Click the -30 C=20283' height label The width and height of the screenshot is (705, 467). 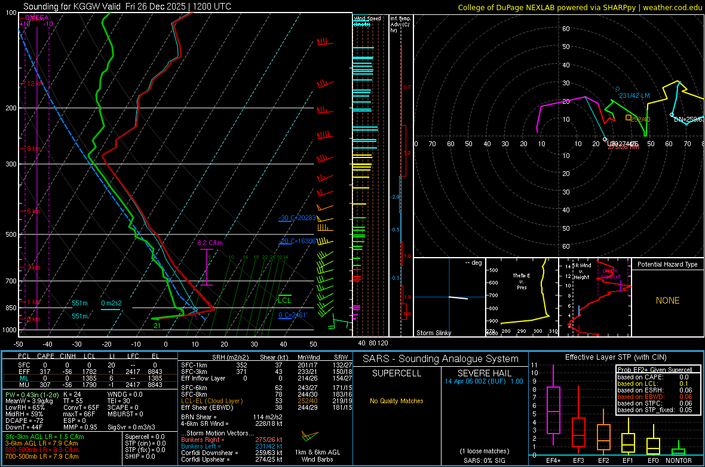pos(298,218)
